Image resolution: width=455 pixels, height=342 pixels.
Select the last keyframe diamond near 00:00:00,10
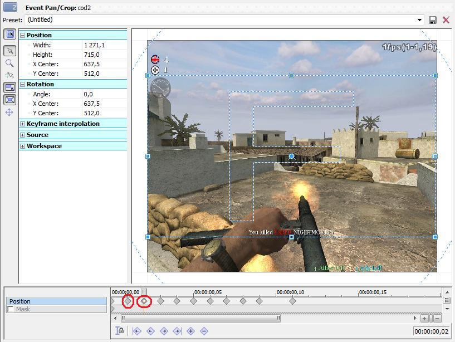point(292,301)
